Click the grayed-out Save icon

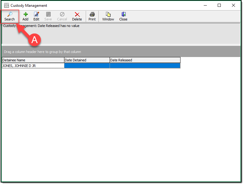point(48,14)
